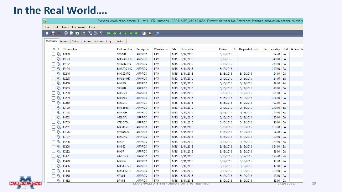Click the reference icon in row 14602
The image size is (342, 192).
click(x=59, y=117)
